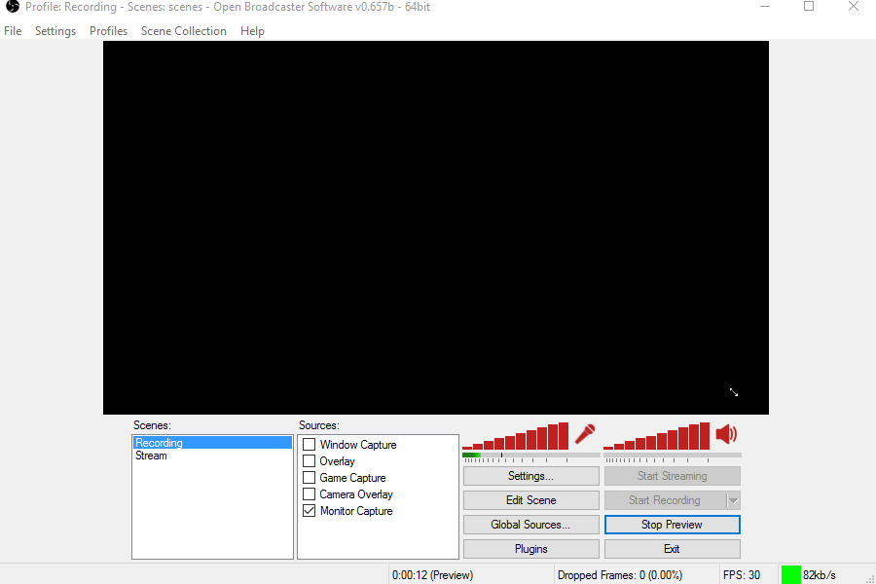
Task: Open the Plugins button
Action: click(530, 549)
